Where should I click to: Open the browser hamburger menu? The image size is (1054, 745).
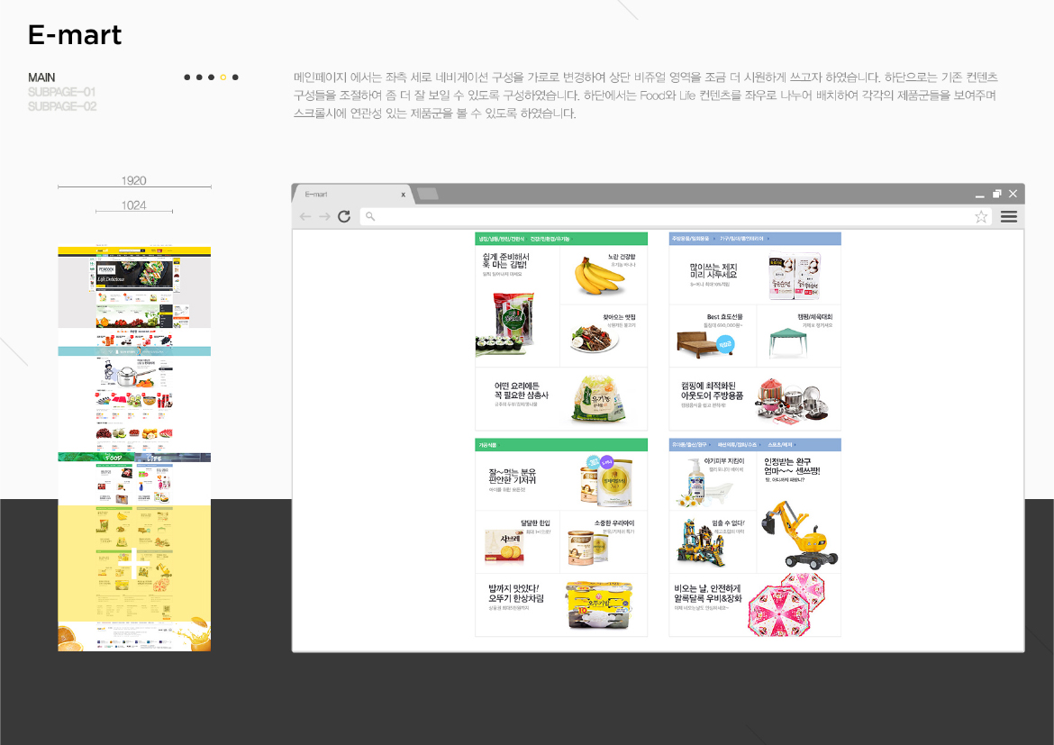point(1009,216)
